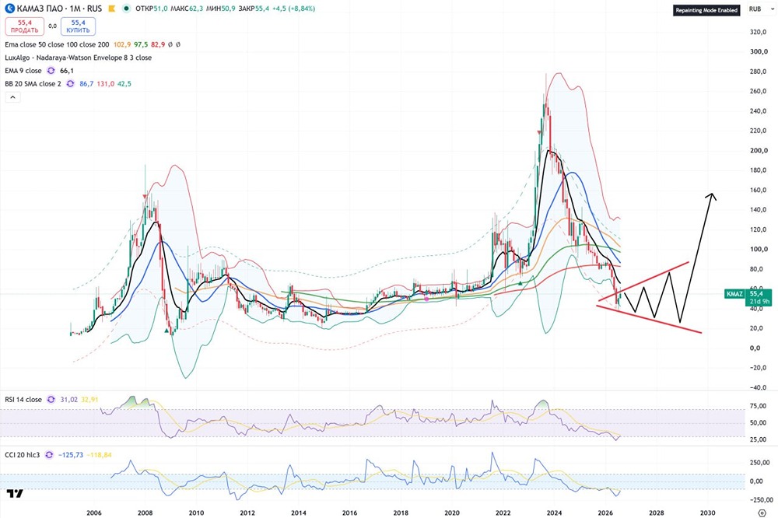778x518 pixels.
Task: Click the КУПИТЬ 55,4 buy button
Action: tap(78, 26)
